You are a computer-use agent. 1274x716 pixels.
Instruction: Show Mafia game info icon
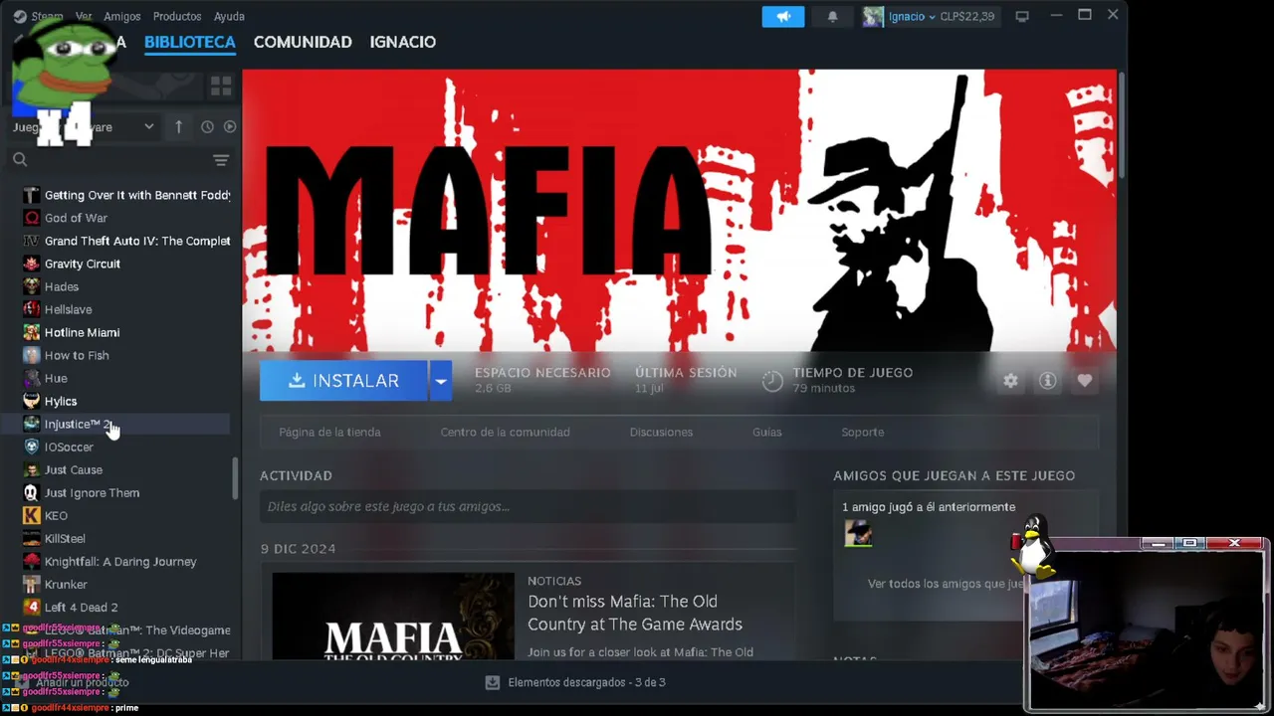click(x=1047, y=381)
